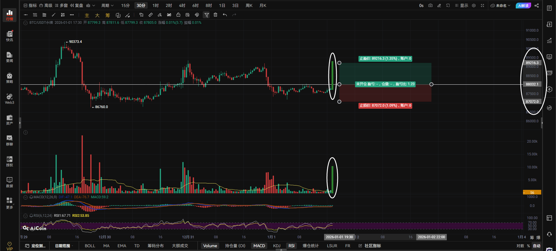Open chart settings hexagon icon

[x=474, y=6]
